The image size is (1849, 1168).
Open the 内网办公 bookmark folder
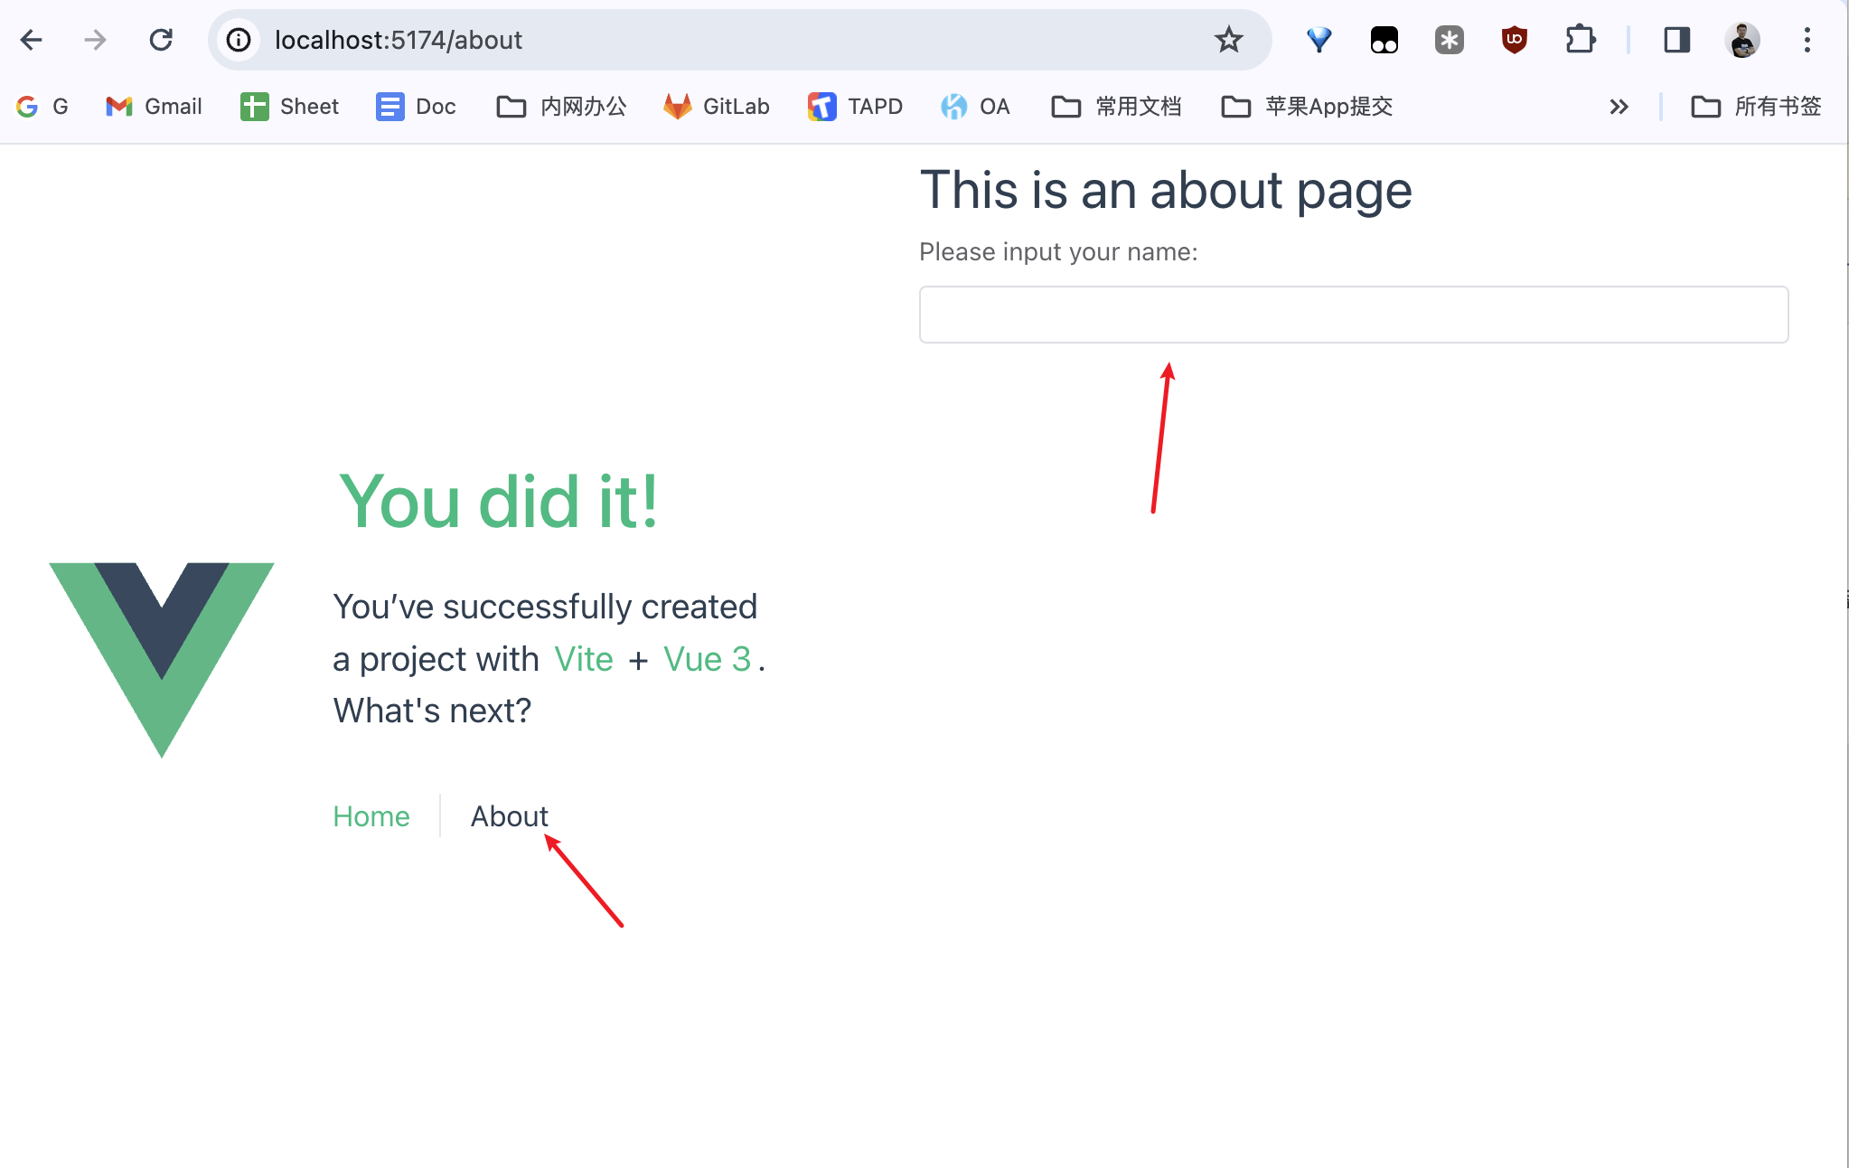tap(561, 107)
